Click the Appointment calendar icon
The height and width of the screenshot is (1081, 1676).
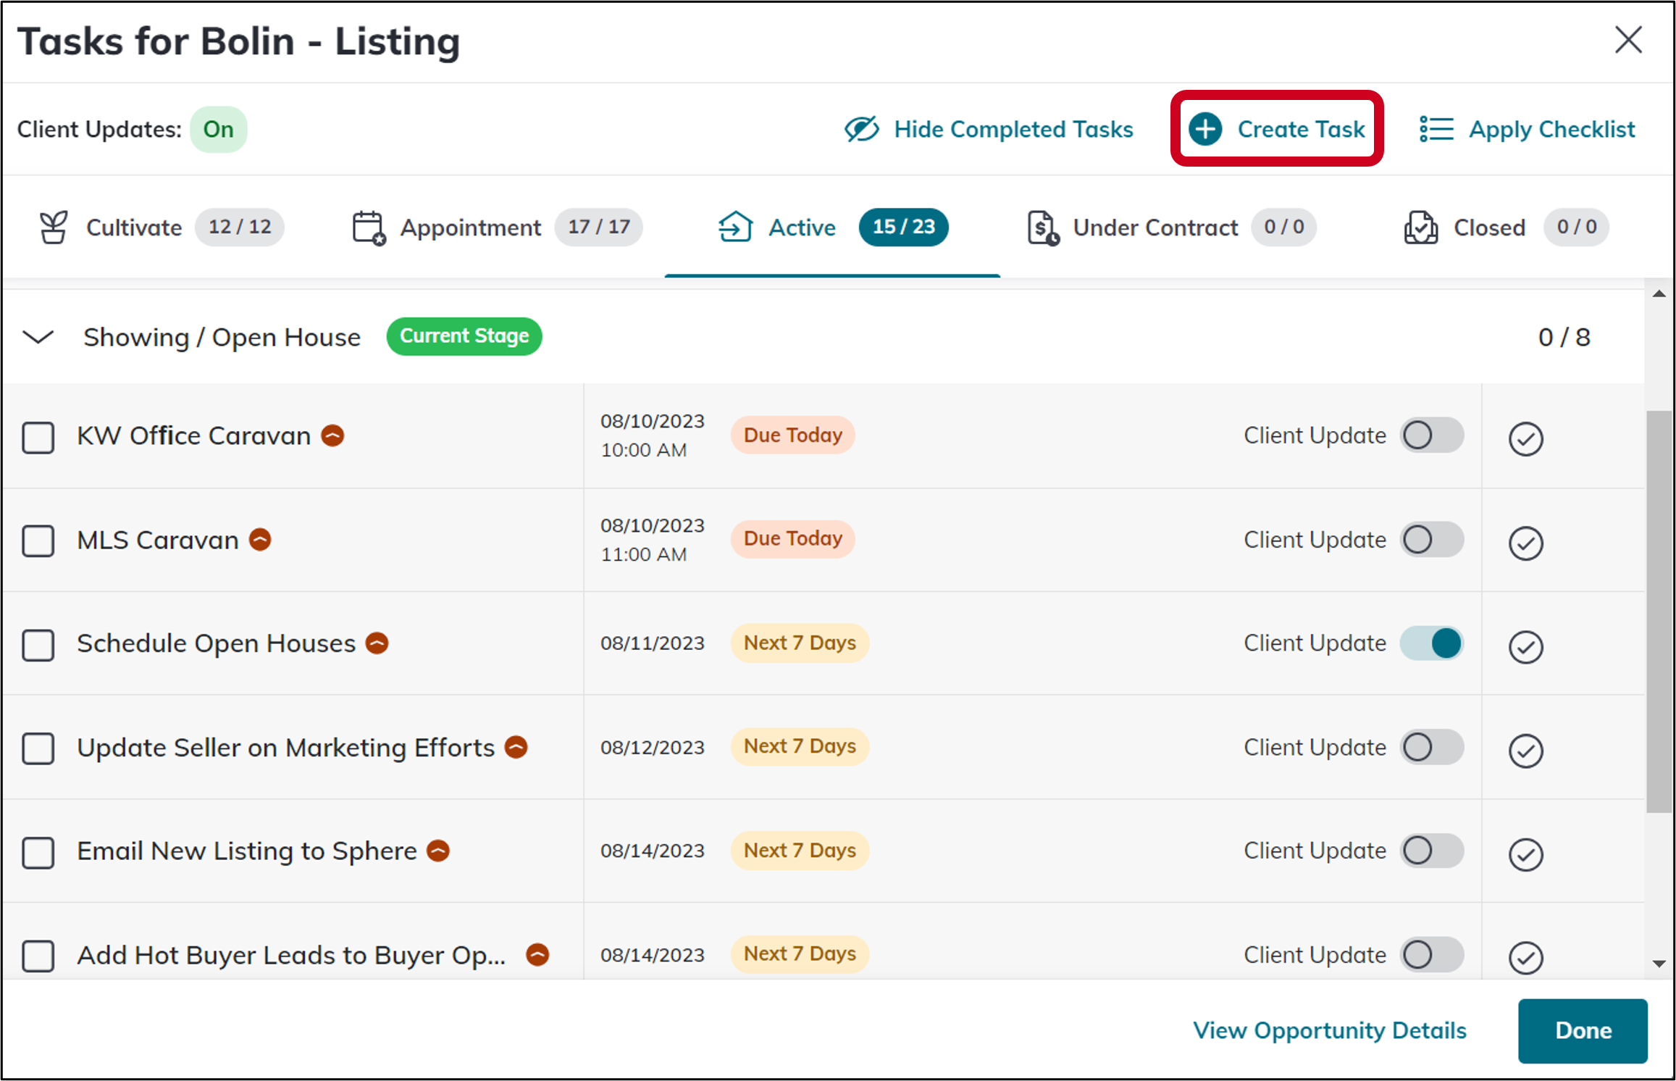pos(368,227)
